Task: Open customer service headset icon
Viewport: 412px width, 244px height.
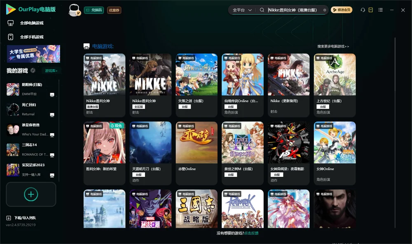Action: 363,10
